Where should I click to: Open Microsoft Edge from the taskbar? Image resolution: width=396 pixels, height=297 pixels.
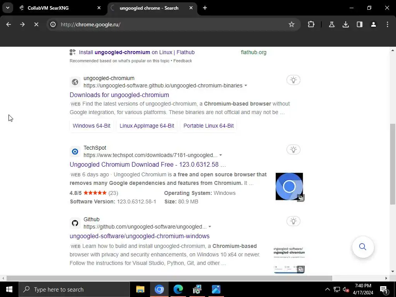[178, 289]
